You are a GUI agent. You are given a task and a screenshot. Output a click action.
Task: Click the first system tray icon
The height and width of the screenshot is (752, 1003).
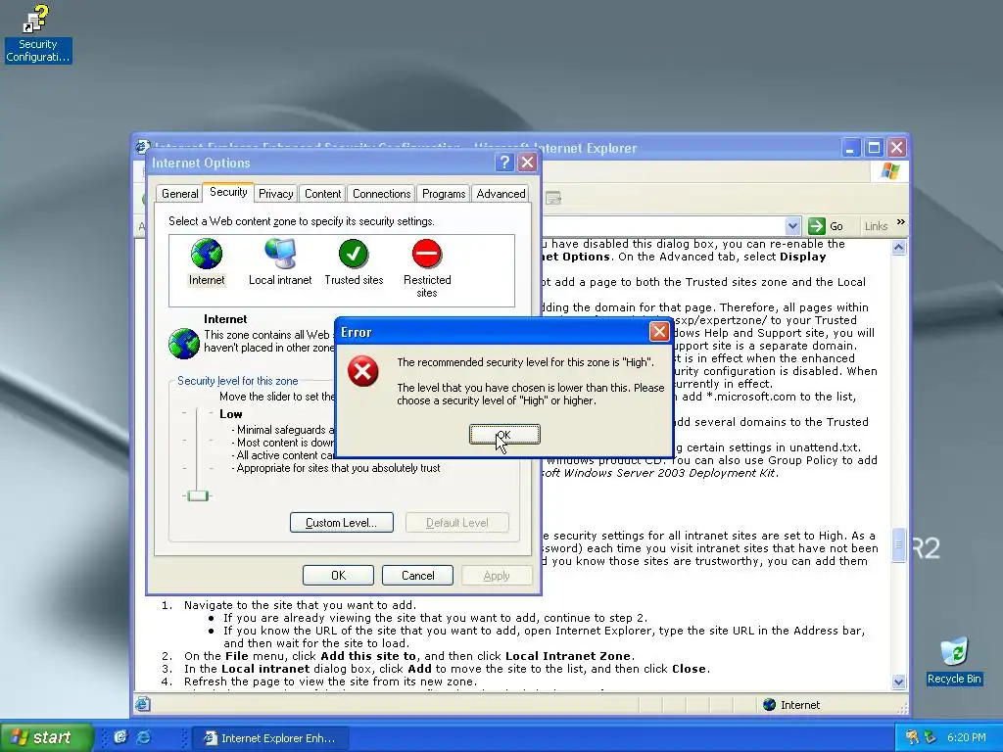click(912, 737)
